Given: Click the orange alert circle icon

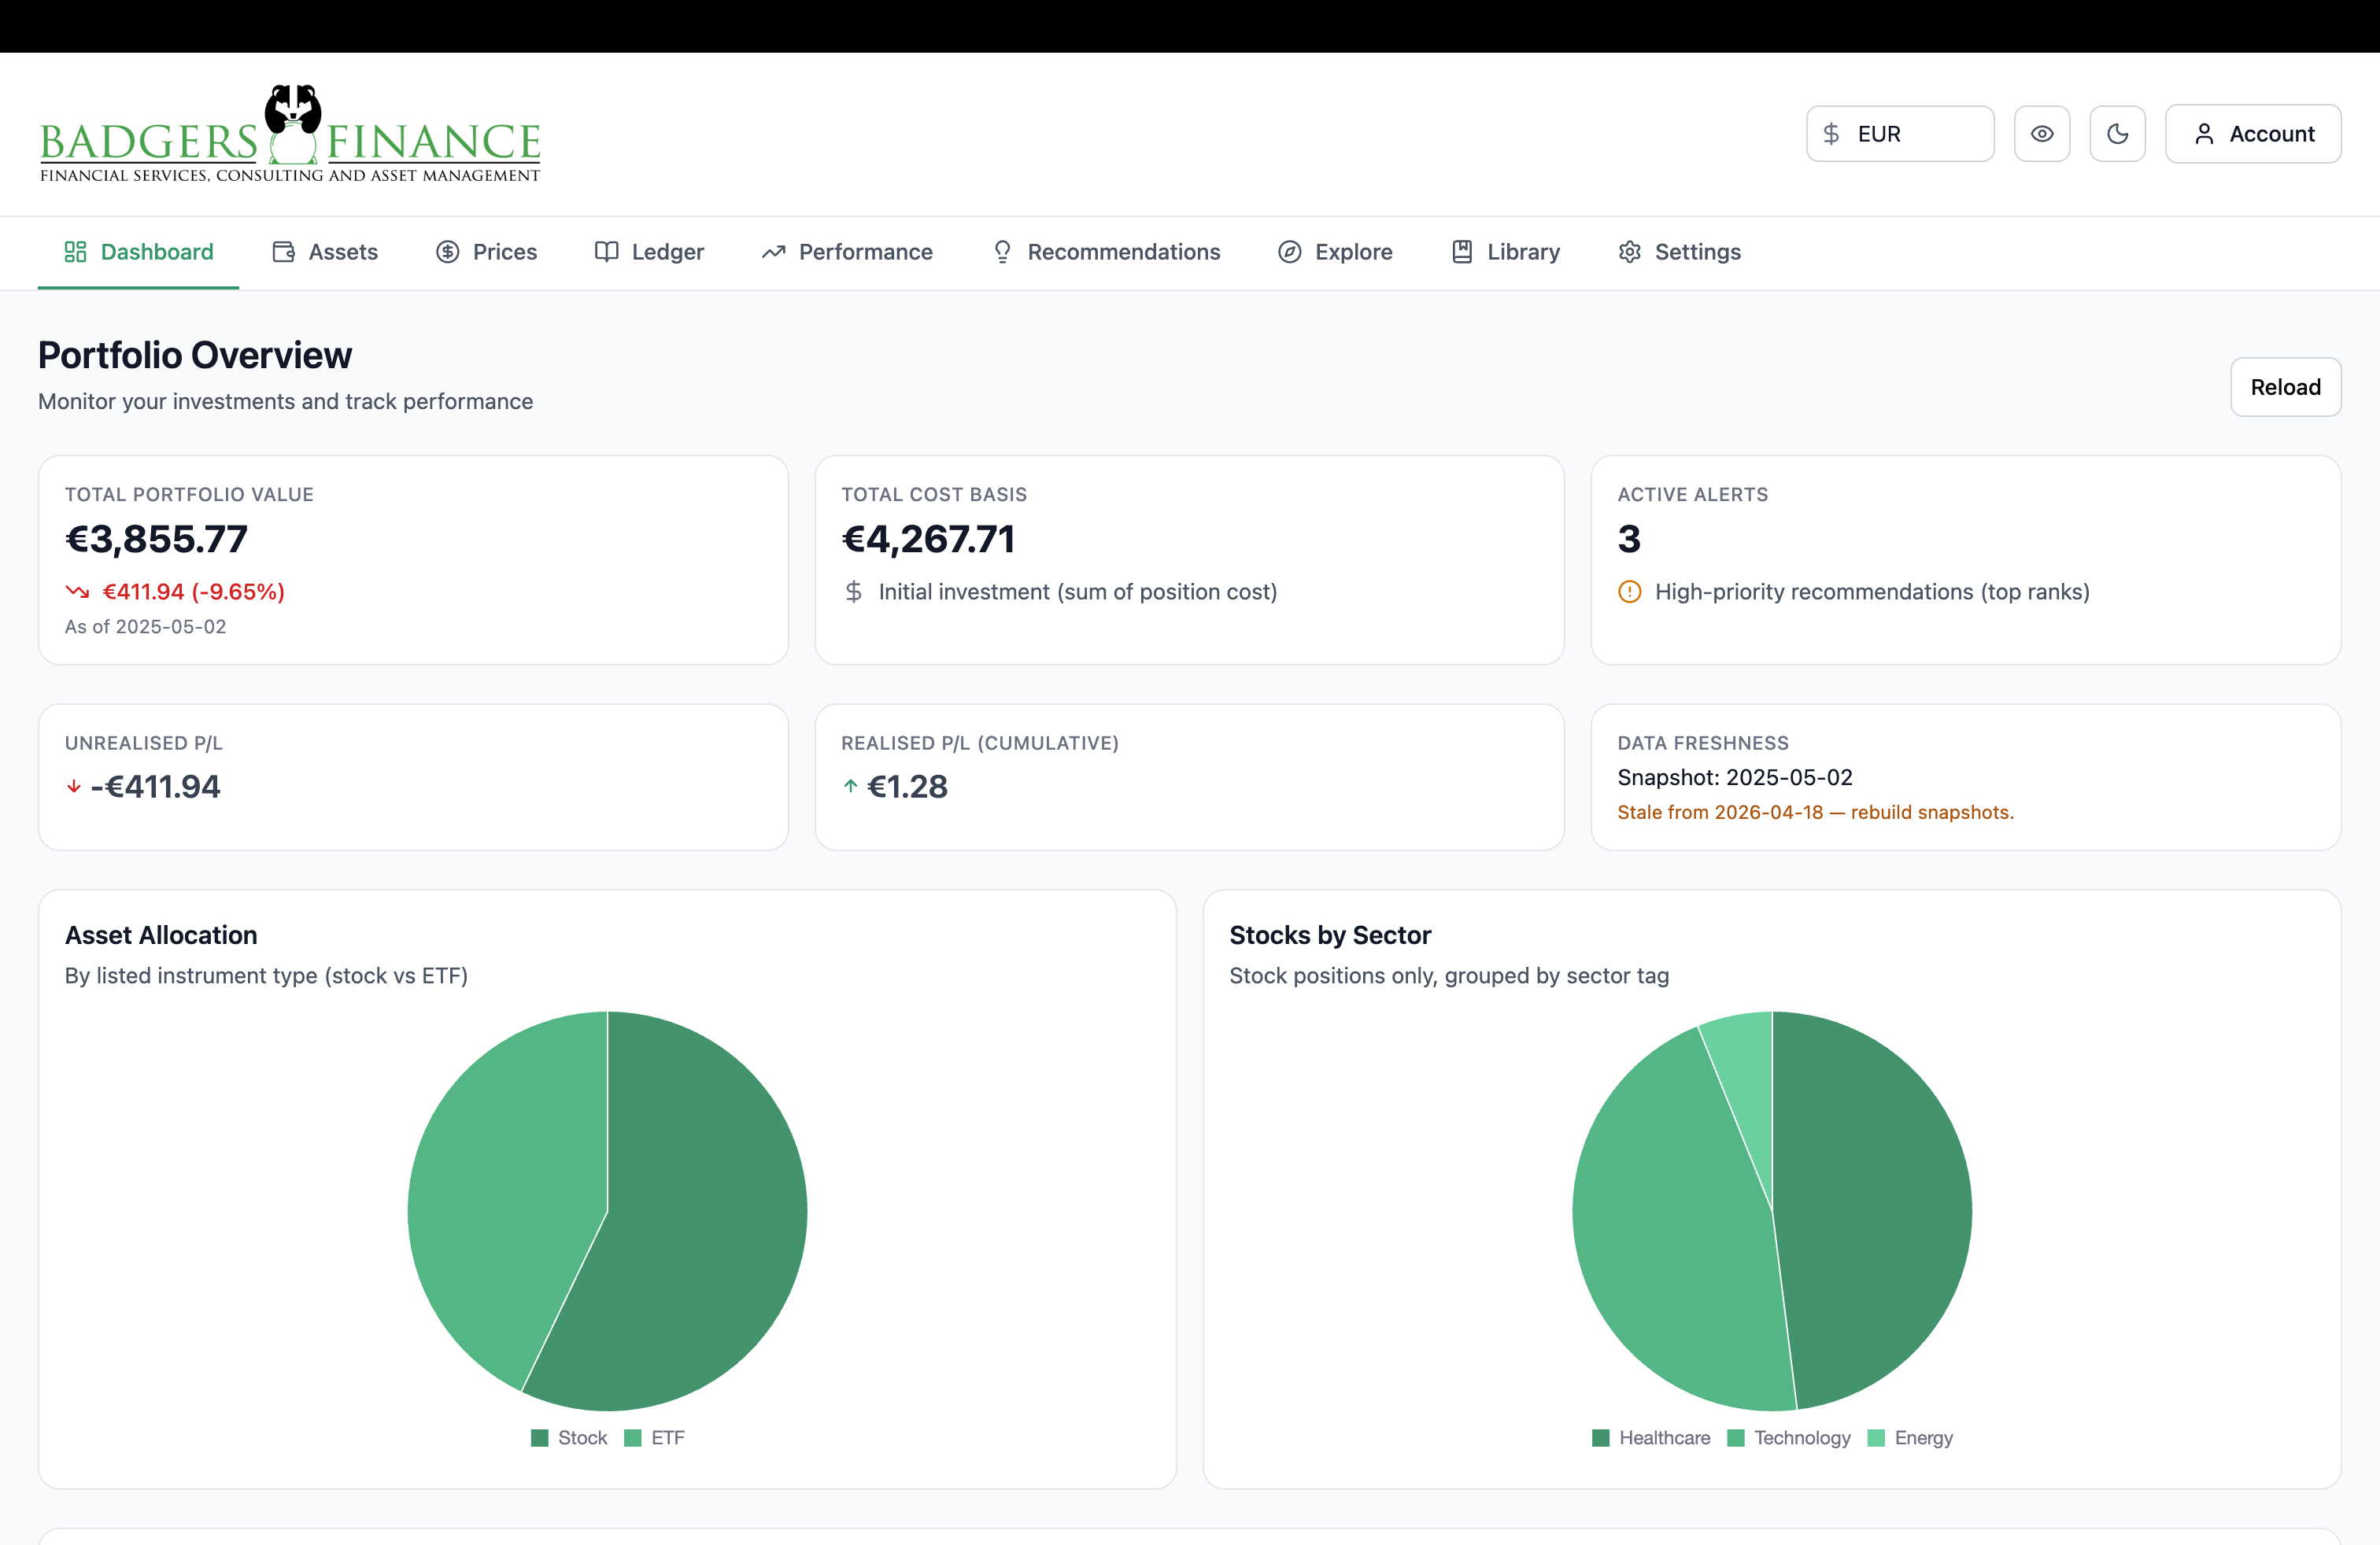Looking at the screenshot, I should point(1630,592).
